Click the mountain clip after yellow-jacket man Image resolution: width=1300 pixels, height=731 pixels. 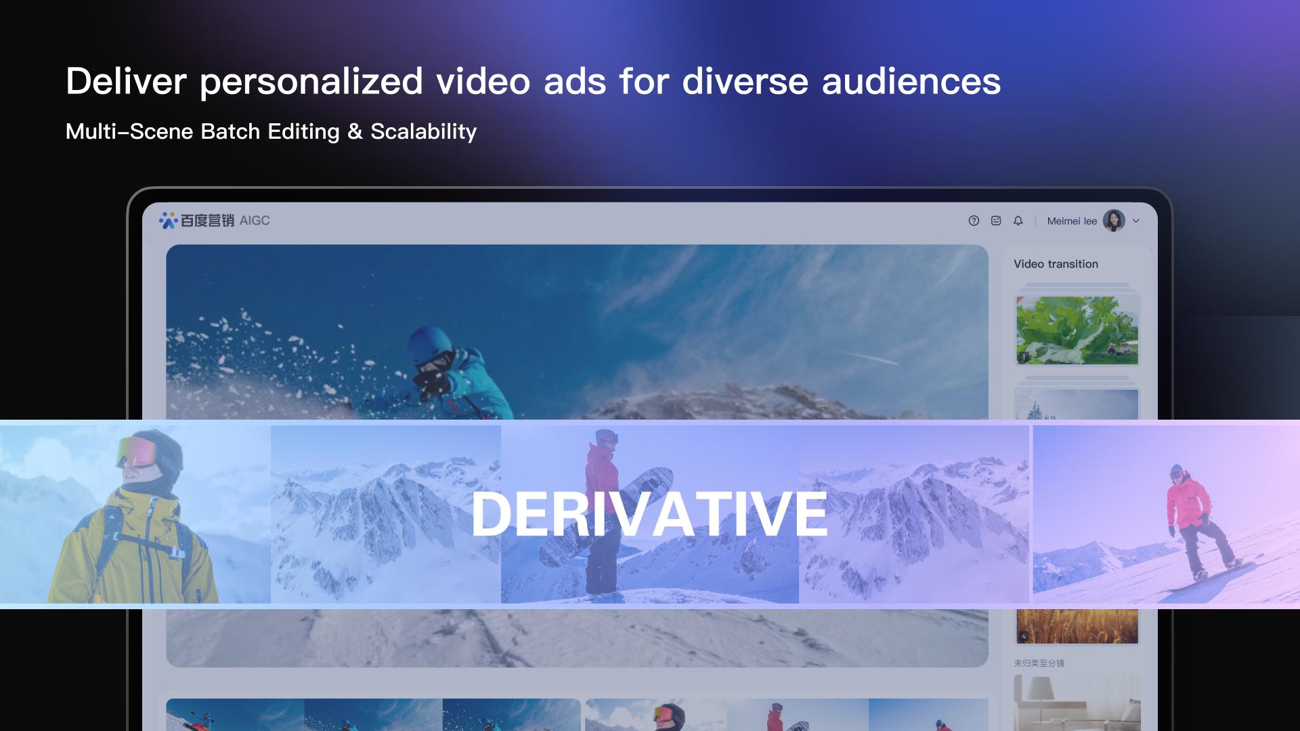point(385,514)
